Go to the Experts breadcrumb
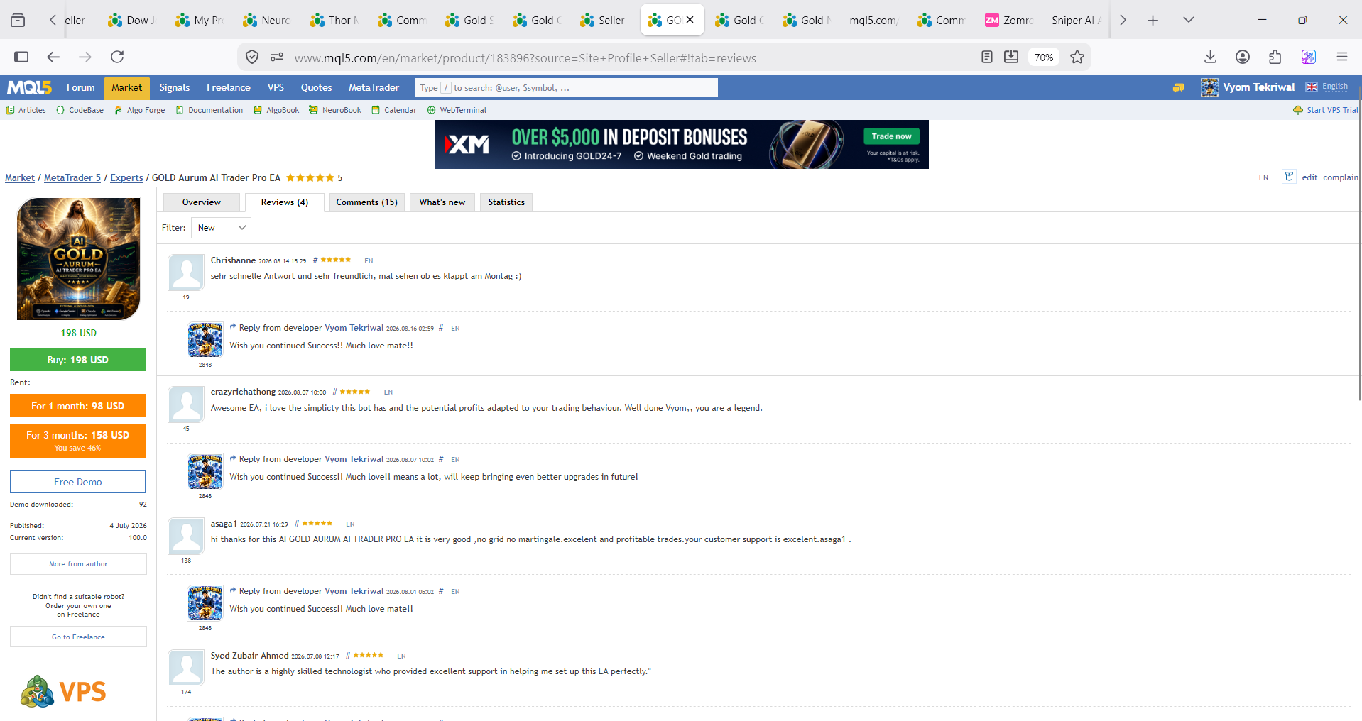 (126, 177)
